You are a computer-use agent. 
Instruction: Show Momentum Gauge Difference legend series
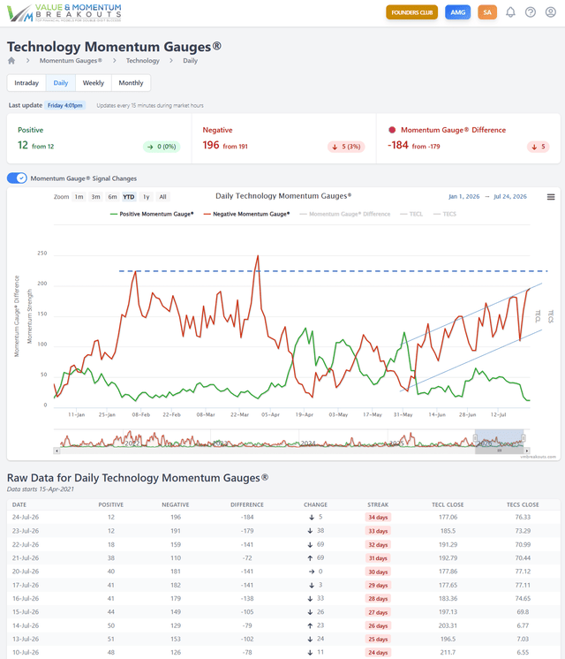[x=345, y=214]
